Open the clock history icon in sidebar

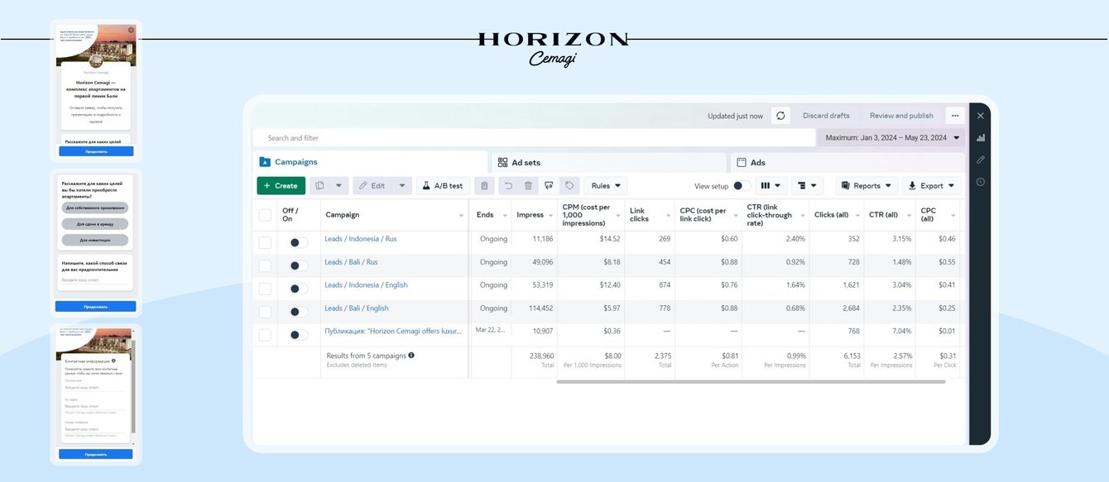(981, 182)
